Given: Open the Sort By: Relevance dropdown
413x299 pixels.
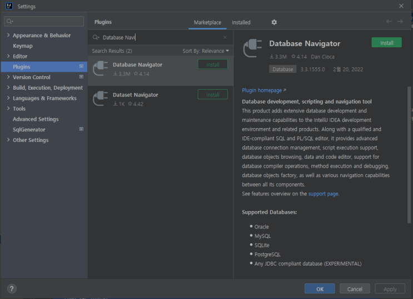Looking at the screenshot, I should pyautogui.click(x=206, y=51).
